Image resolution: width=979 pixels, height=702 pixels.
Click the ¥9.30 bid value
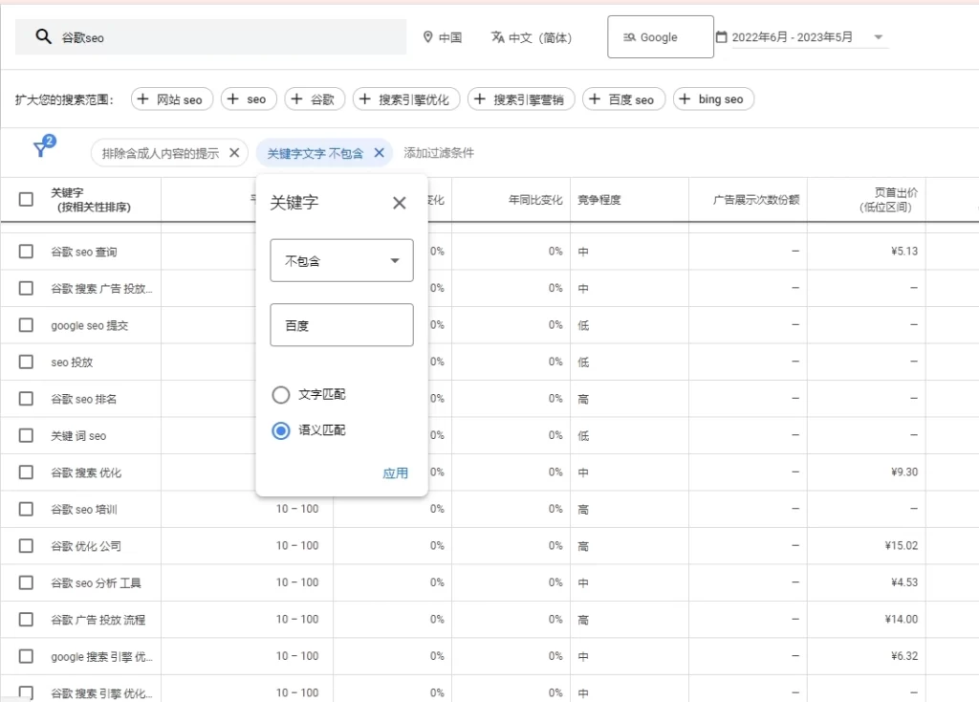[x=904, y=472]
